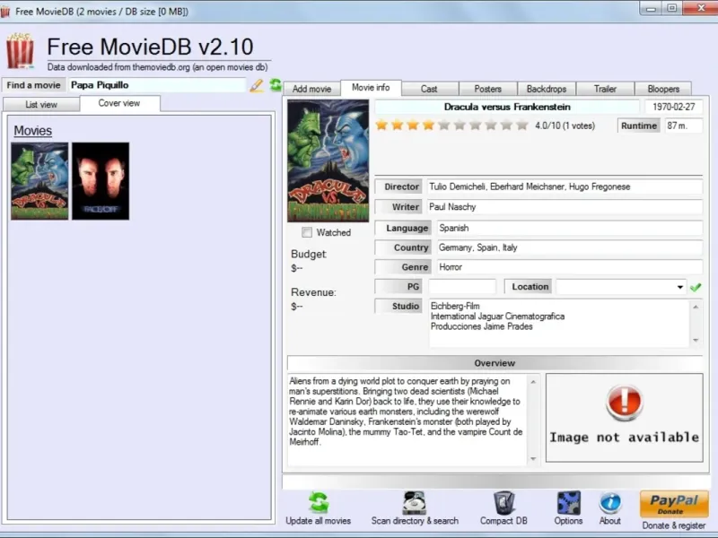Click the PayPal Donate button
The width and height of the screenshot is (718, 538).
(674, 504)
